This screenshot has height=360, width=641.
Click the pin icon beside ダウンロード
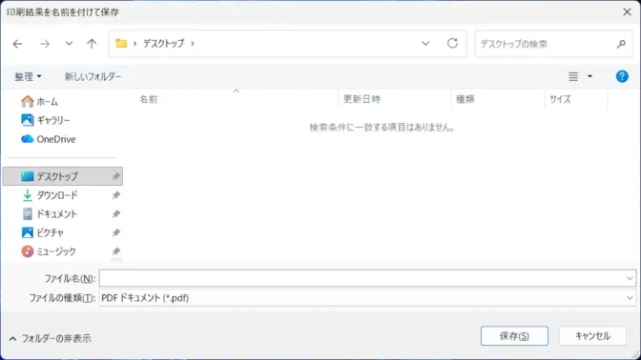point(116,195)
